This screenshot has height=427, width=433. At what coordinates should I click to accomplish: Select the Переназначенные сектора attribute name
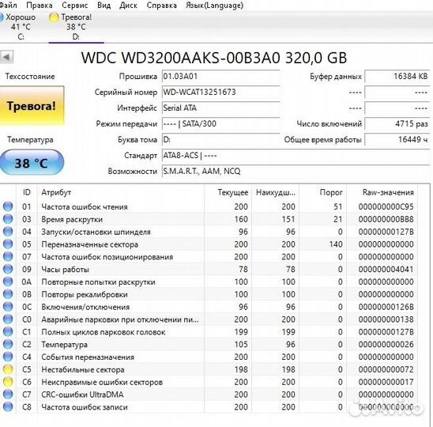coord(90,244)
